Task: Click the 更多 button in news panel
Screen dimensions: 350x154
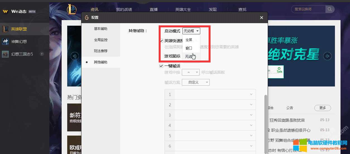Action: 322,108
